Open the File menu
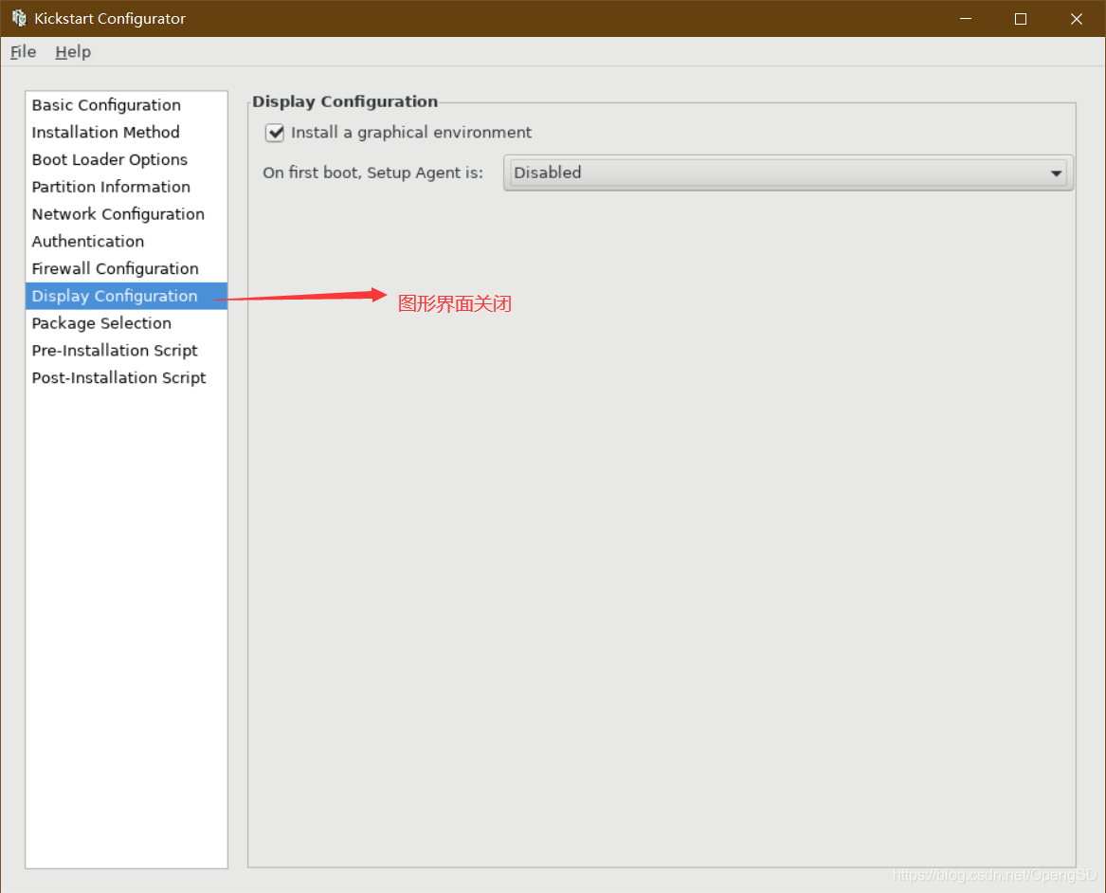Image resolution: width=1106 pixels, height=893 pixels. (x=23, y=51)
